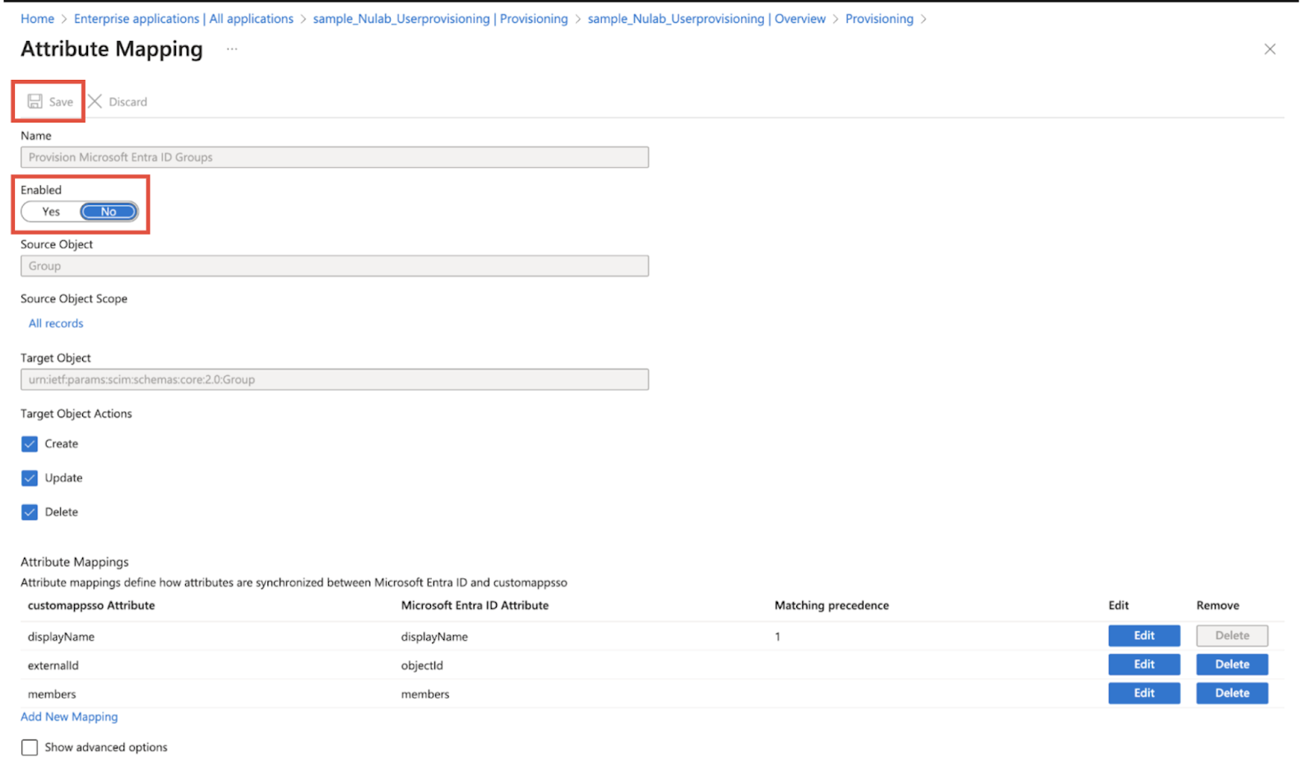Click the Source Object field
Image resolution: width=1316 pixels, height=784 pixels.
335,266
